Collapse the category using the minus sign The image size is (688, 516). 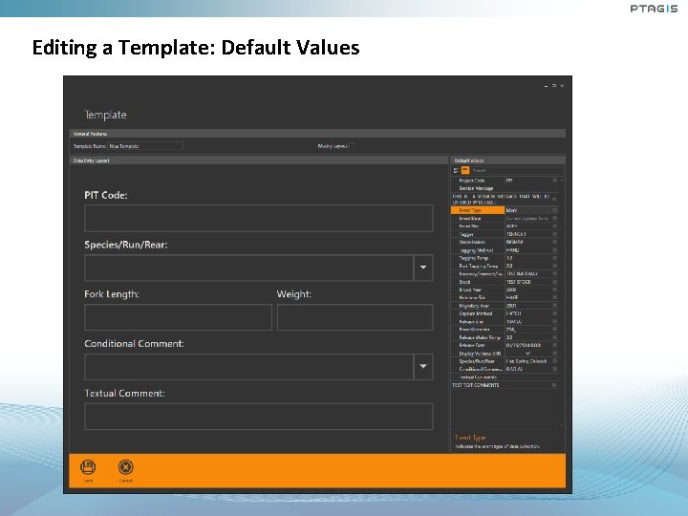pos(562,181)
